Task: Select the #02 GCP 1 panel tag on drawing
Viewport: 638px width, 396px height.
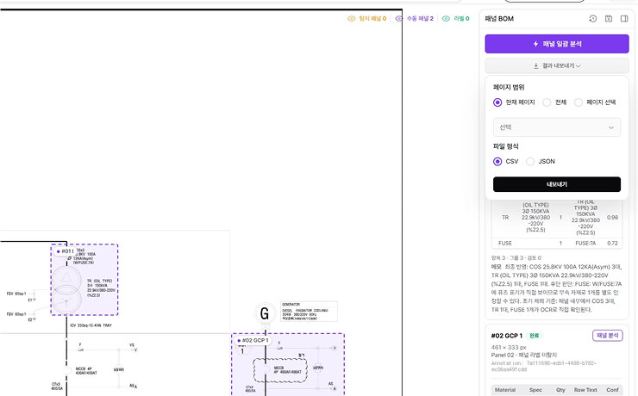Action: [253, 340]
